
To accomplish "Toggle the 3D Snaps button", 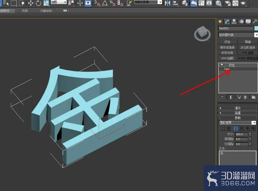I will (97, 3).
